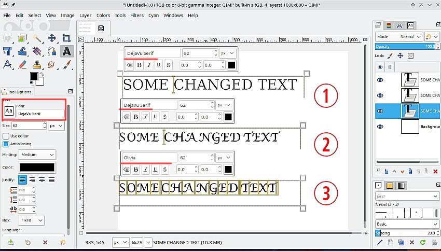Toggle strikethrough in the Olivia text toolbar

165,170
